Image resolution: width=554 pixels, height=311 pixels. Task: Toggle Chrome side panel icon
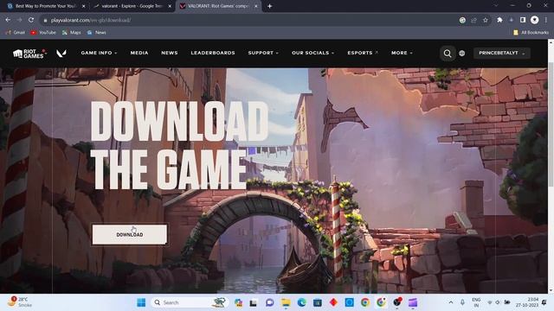click(523, 20)
